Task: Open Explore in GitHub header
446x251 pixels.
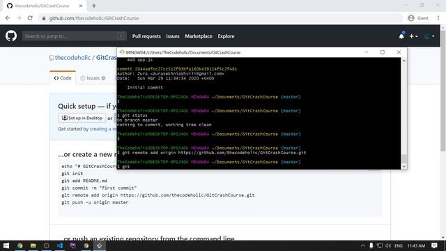Action: (x=226, y=36)
